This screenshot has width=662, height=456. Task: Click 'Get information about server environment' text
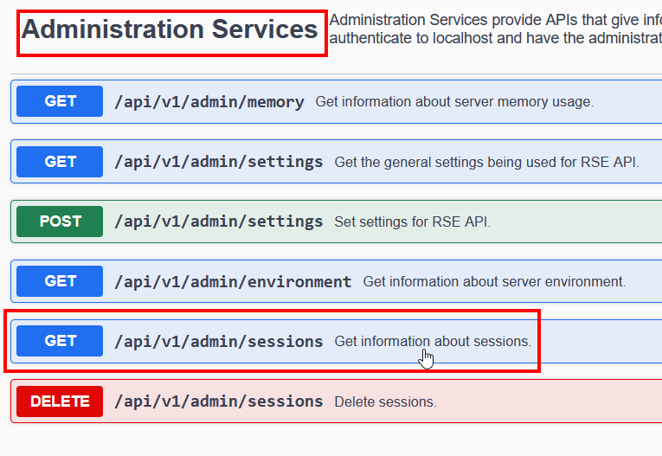(x=493, y=282)
